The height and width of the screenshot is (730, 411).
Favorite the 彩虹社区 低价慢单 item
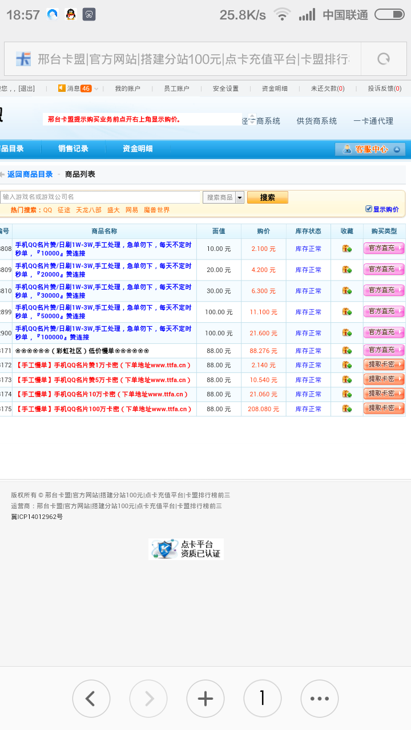(x=346, y=351)
